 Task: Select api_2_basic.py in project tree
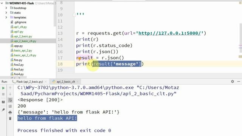tap(23, 36)
